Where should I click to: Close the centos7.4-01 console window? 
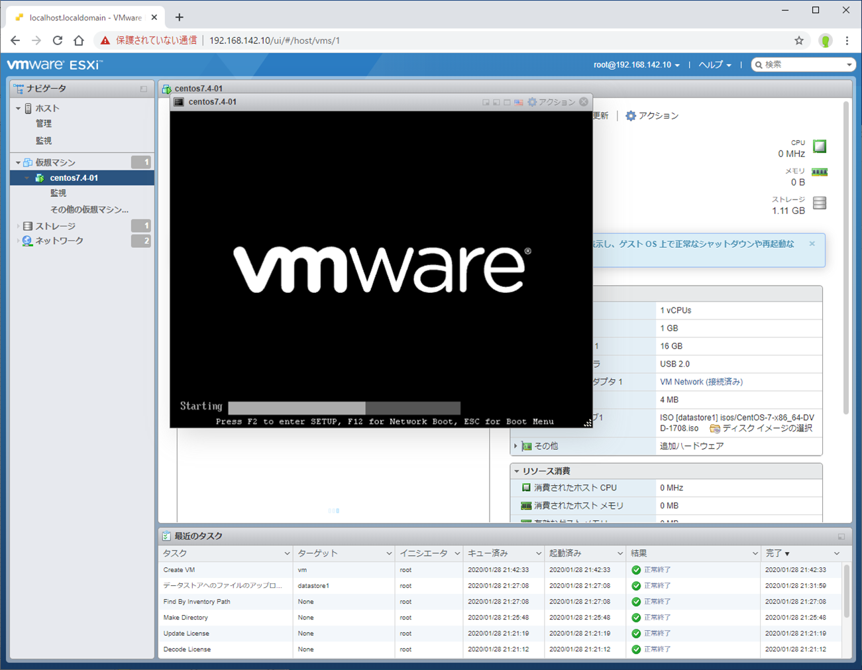point(584,101)
